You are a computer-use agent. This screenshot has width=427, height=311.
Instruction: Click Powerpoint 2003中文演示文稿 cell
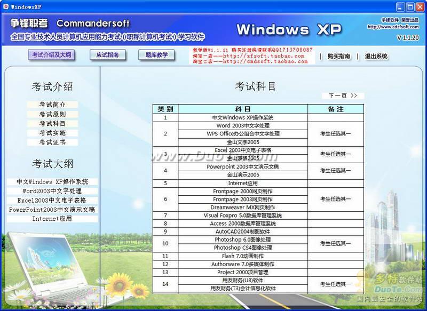point(243,167)
